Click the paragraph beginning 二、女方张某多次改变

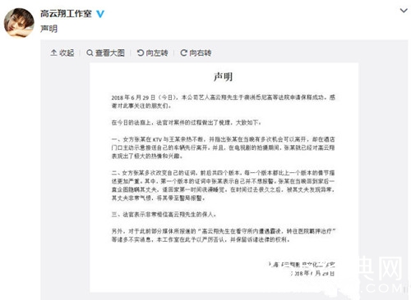tap(223, 185)
